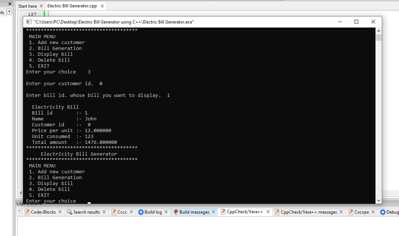399x236 pixels.
Task: Click the right arrow beside the tools panel
Action: pyautogui.click(x=9, y=11)
